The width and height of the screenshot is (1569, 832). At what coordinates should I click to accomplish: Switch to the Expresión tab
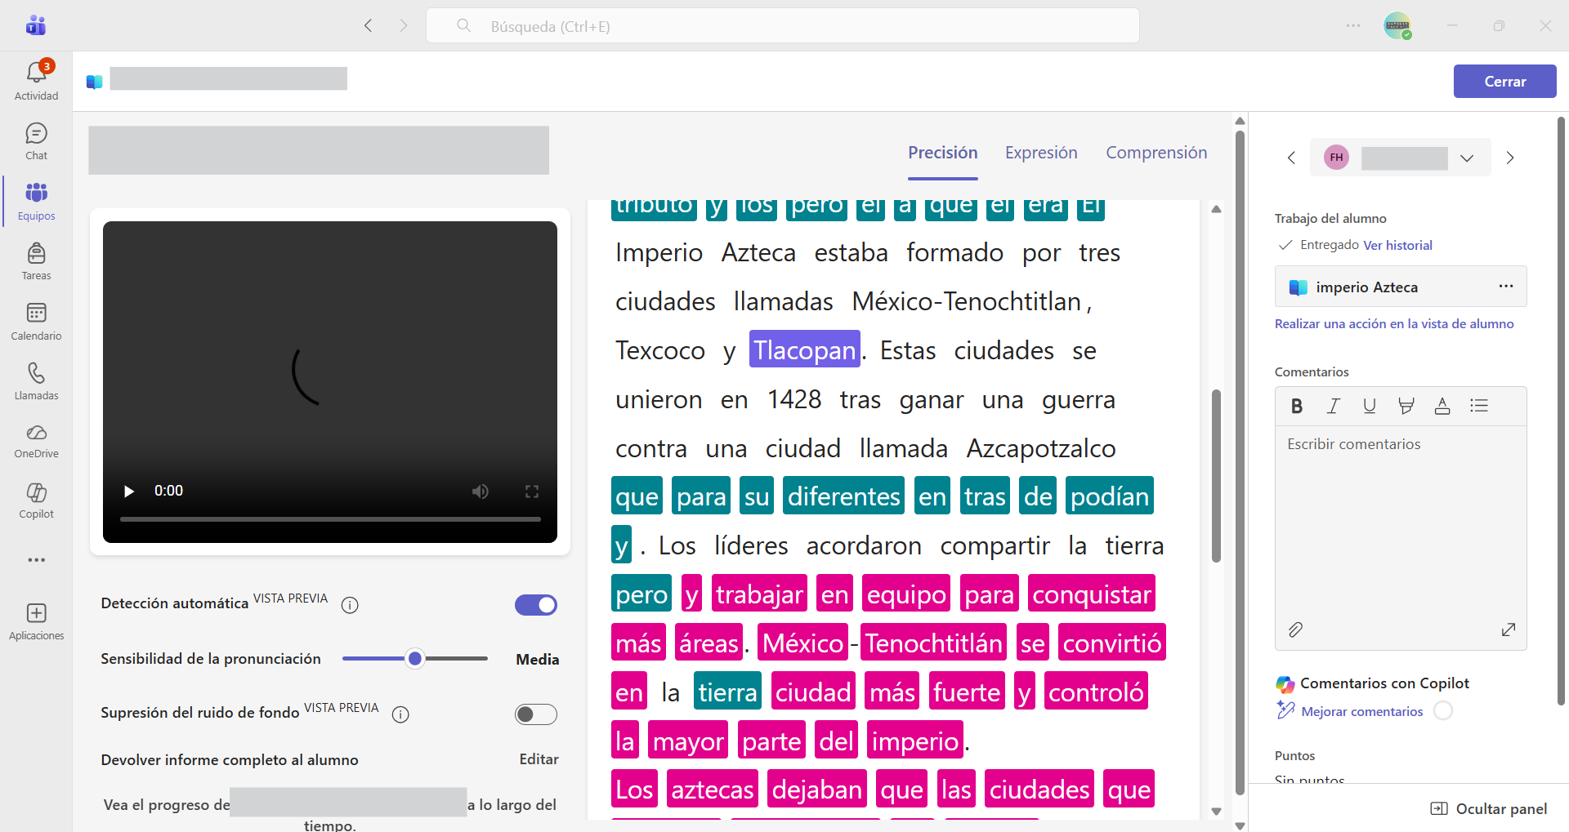tap(1041, 153)
